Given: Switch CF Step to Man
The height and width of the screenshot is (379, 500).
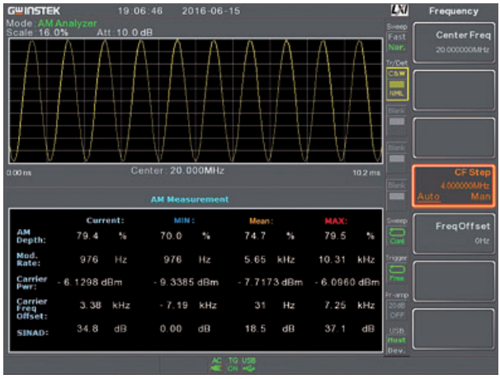Looking at the screenshot, I should (481, 197).
